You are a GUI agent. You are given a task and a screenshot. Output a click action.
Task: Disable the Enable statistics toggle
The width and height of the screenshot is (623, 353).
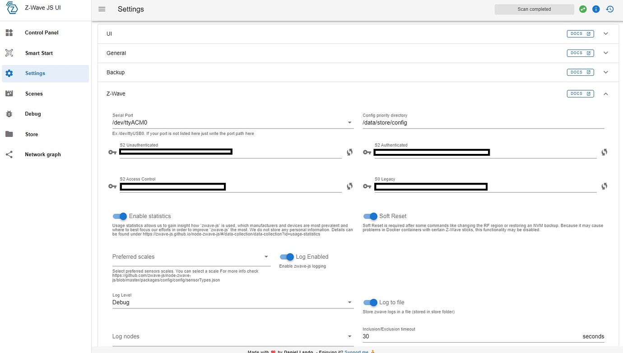[119, 216]
